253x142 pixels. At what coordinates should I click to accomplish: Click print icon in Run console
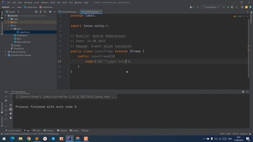click(11, 114)
